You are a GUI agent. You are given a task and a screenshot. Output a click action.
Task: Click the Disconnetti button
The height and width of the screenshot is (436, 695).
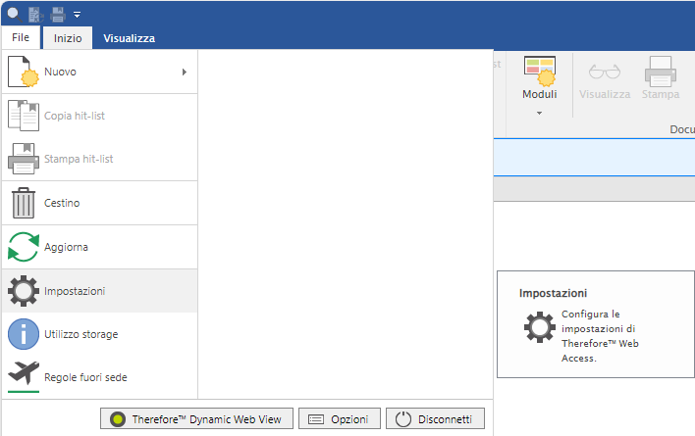pyautogui.click(x=435, y=419)
